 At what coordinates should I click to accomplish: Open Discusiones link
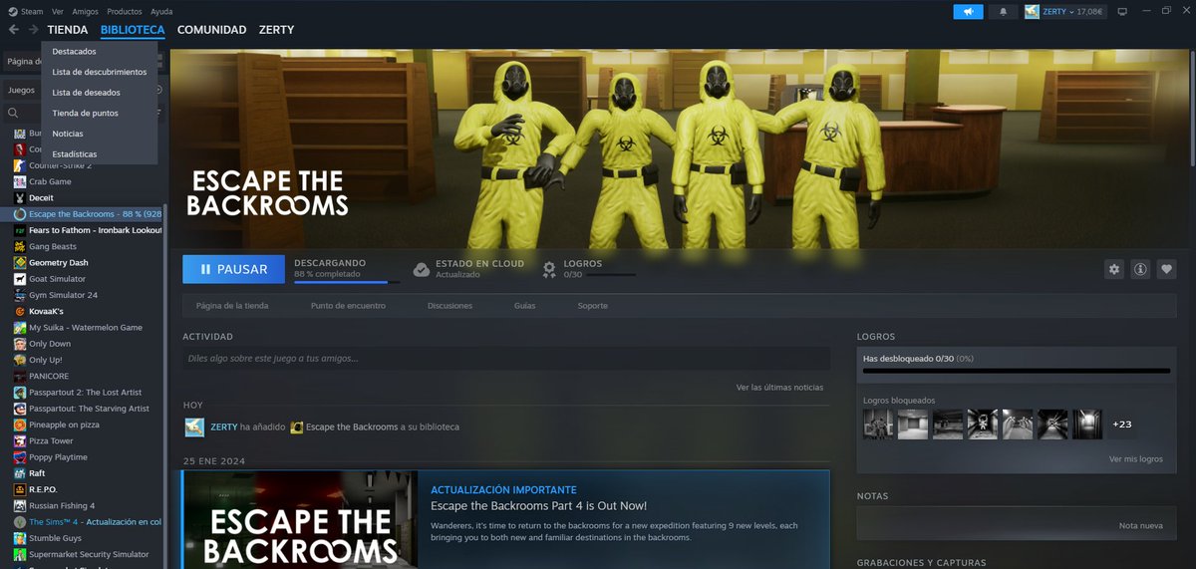[x=449, y=306]
